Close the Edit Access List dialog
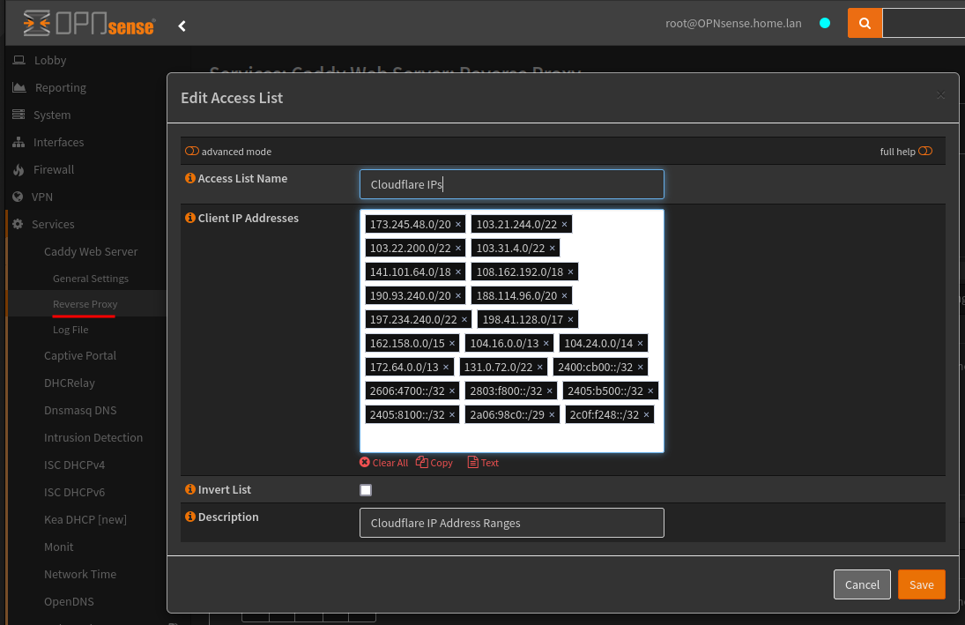This screenshot has height=625, width=965. coord(940,95)
